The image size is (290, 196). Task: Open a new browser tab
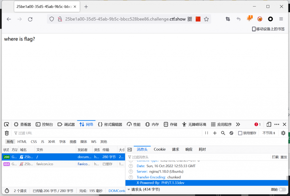(86, 7)
